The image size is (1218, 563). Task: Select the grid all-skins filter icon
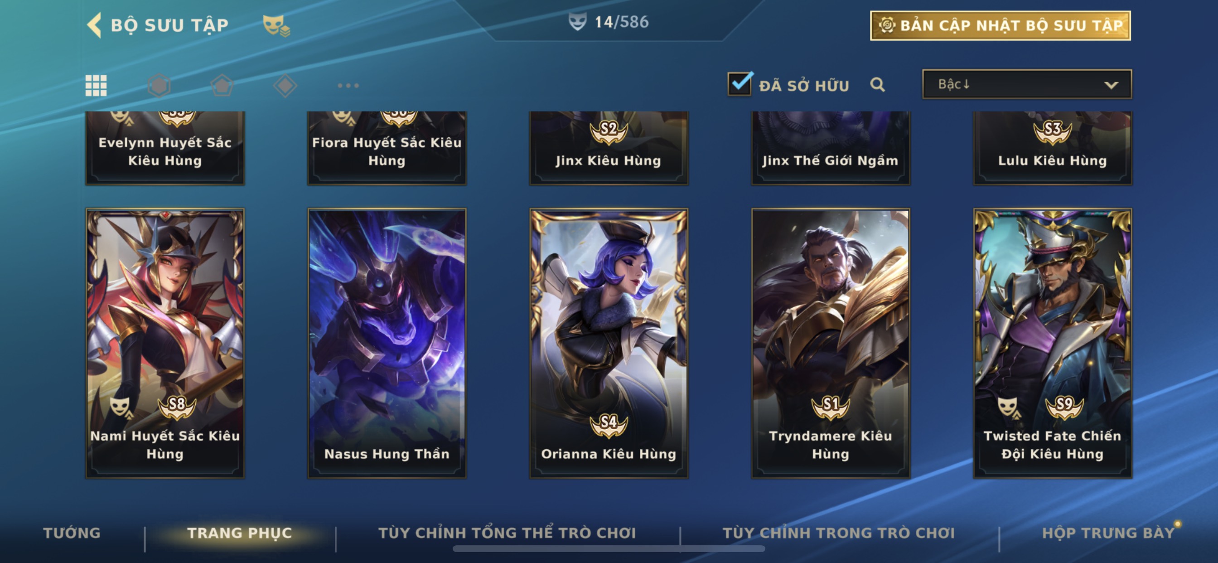(x=96, y=86)
